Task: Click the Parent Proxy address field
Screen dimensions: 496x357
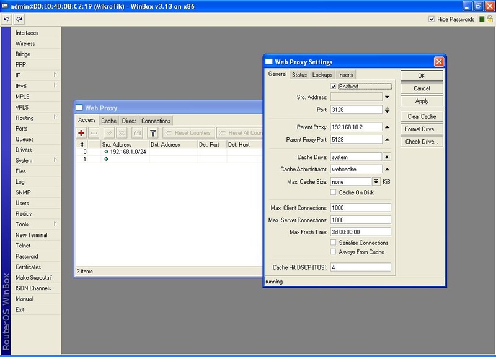Action: click(356, 127)
